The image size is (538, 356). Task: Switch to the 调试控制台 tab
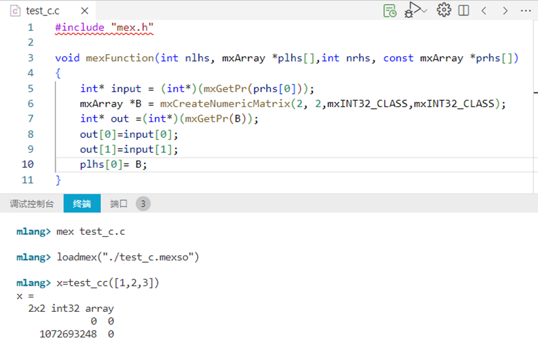[x=32, y=204]
